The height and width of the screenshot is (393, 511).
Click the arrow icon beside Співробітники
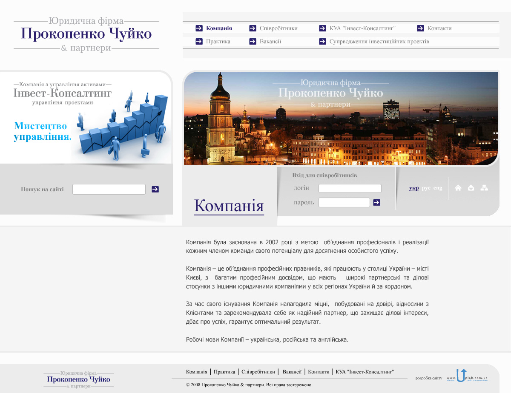pyautogui.click(x=253, y=28)
